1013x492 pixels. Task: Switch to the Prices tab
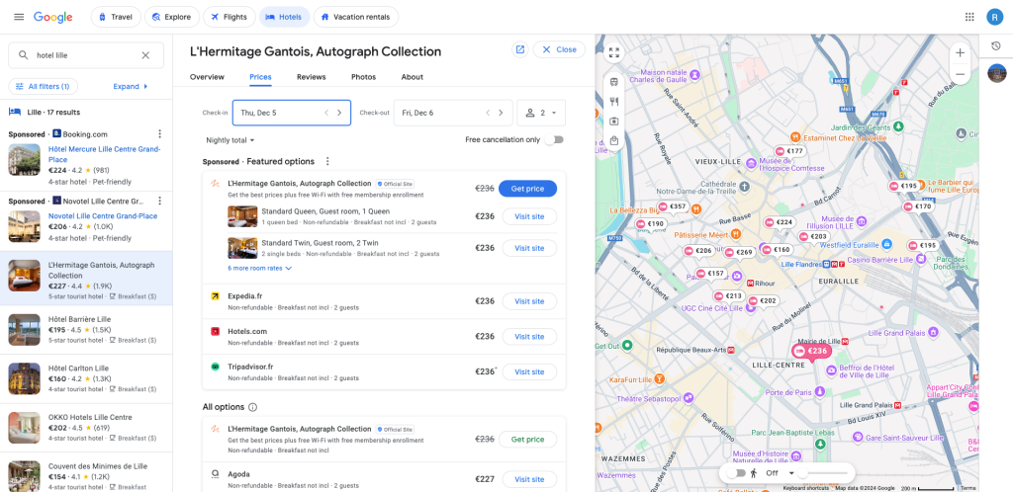point(260,77)
